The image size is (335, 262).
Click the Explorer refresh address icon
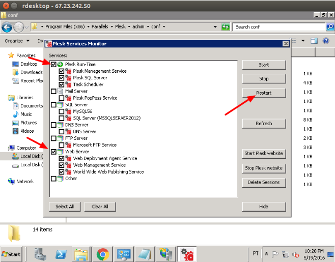tap(226, 27)
